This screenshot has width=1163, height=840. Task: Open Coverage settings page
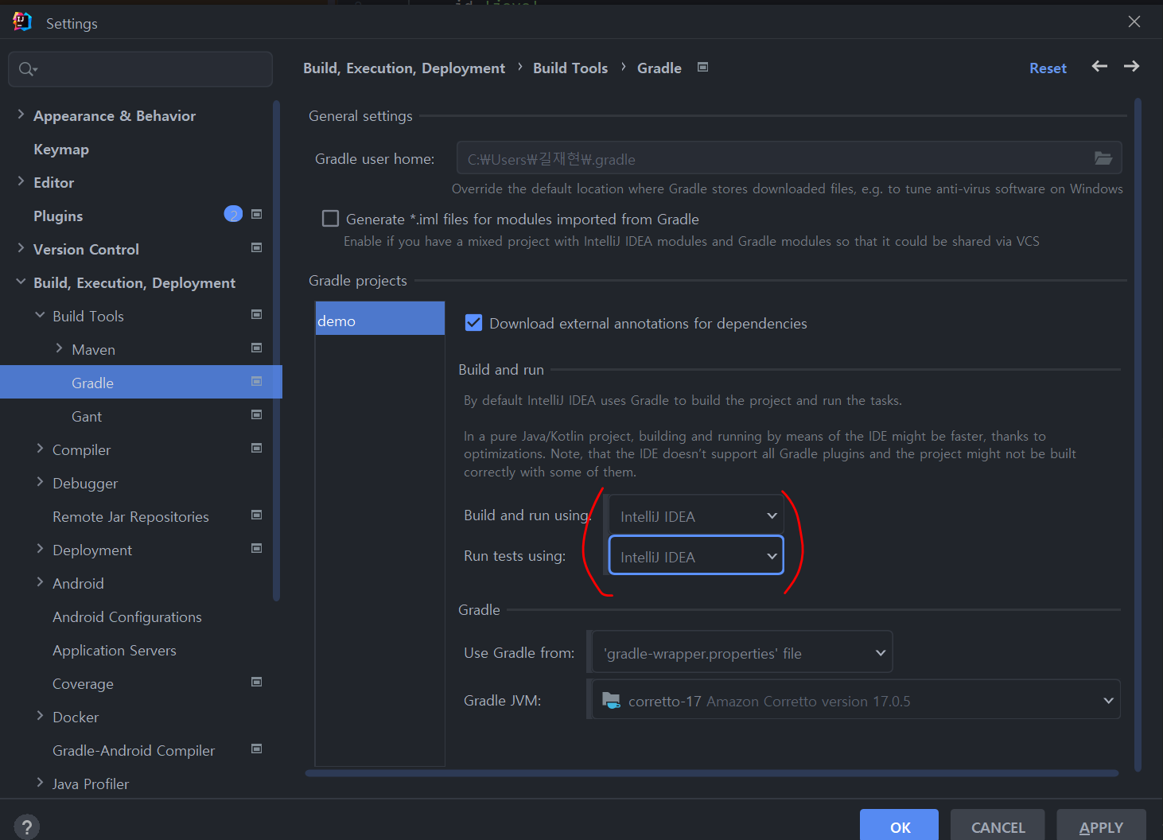(x=83, y=683)
